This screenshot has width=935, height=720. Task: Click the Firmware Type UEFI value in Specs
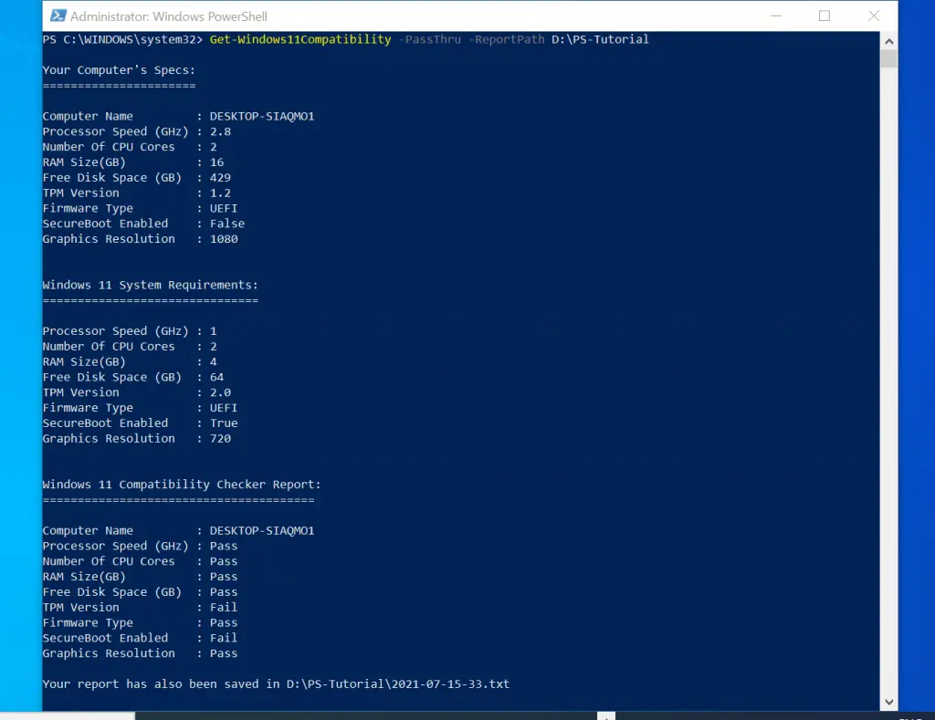224,209
